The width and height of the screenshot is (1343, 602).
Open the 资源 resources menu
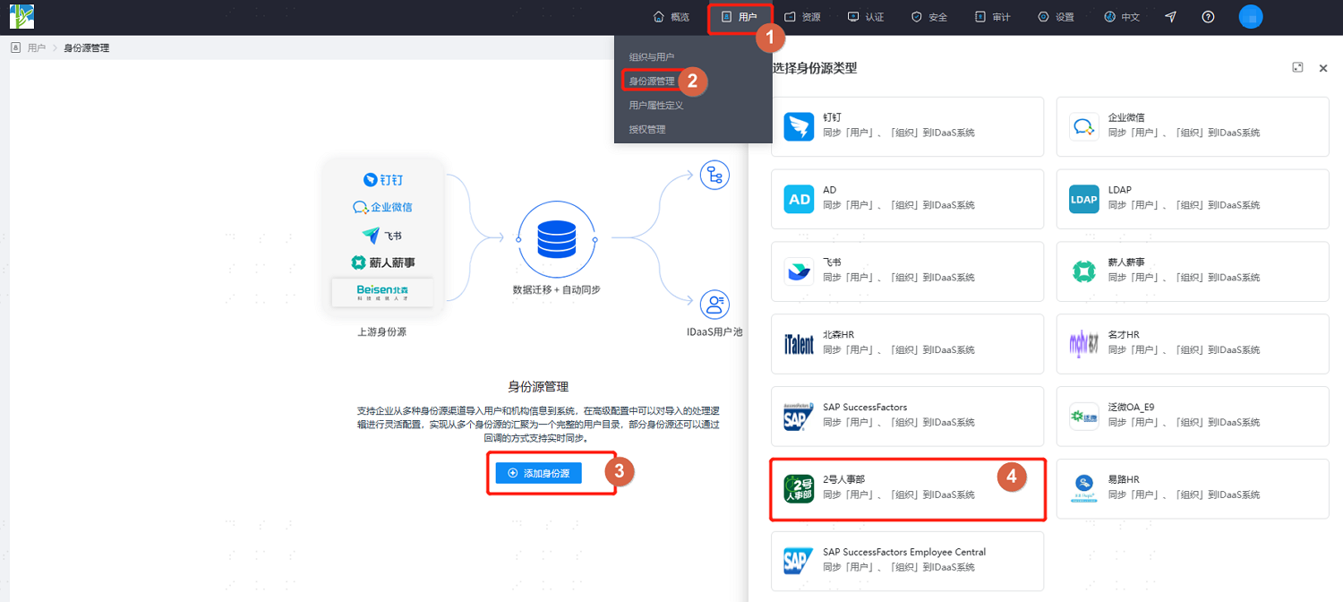(x=802, y=17)
